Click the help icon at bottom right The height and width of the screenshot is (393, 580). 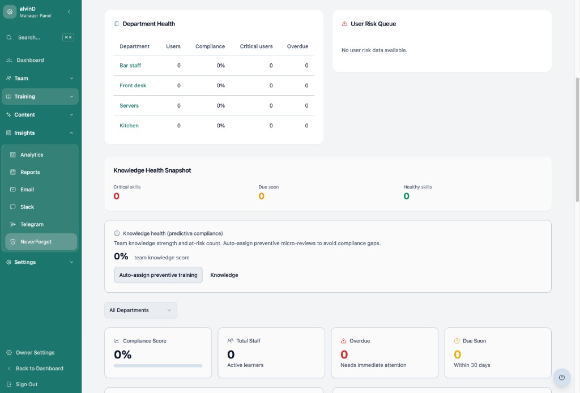pos(561,377)
